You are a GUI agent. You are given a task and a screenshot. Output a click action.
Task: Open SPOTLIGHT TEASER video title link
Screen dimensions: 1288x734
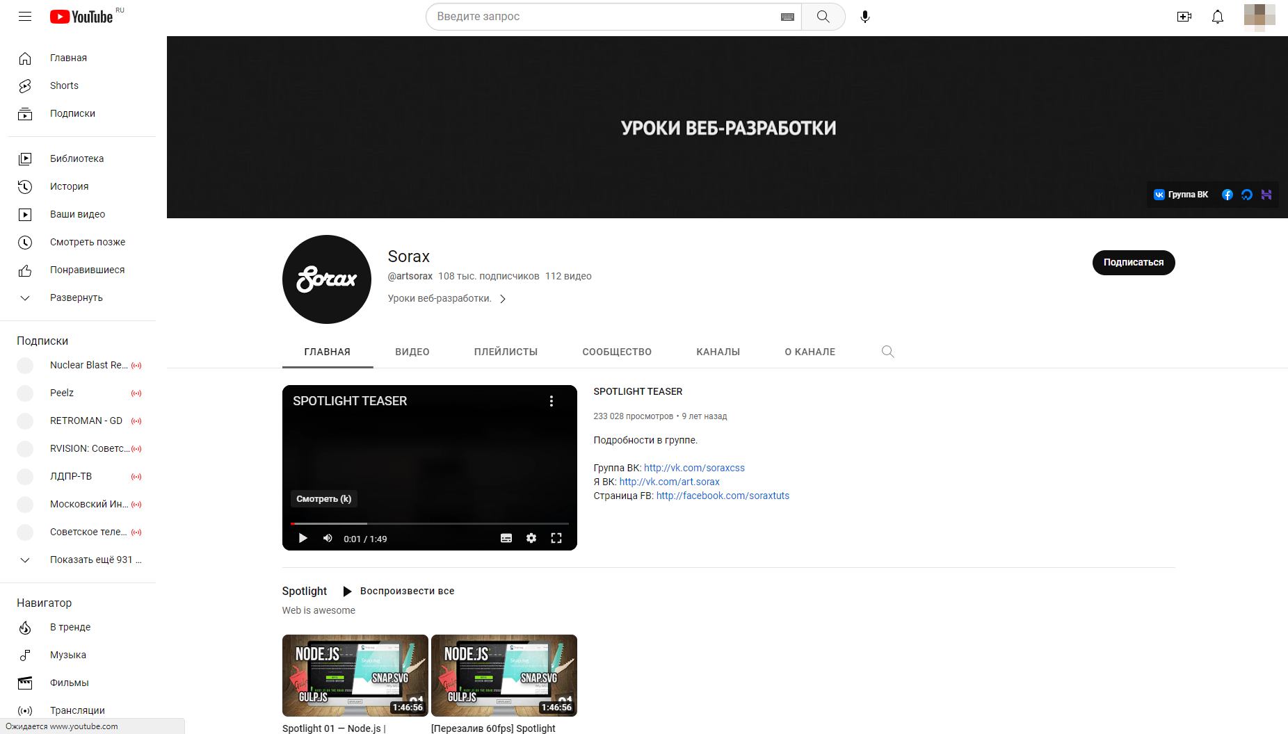[x=638, y=391]
